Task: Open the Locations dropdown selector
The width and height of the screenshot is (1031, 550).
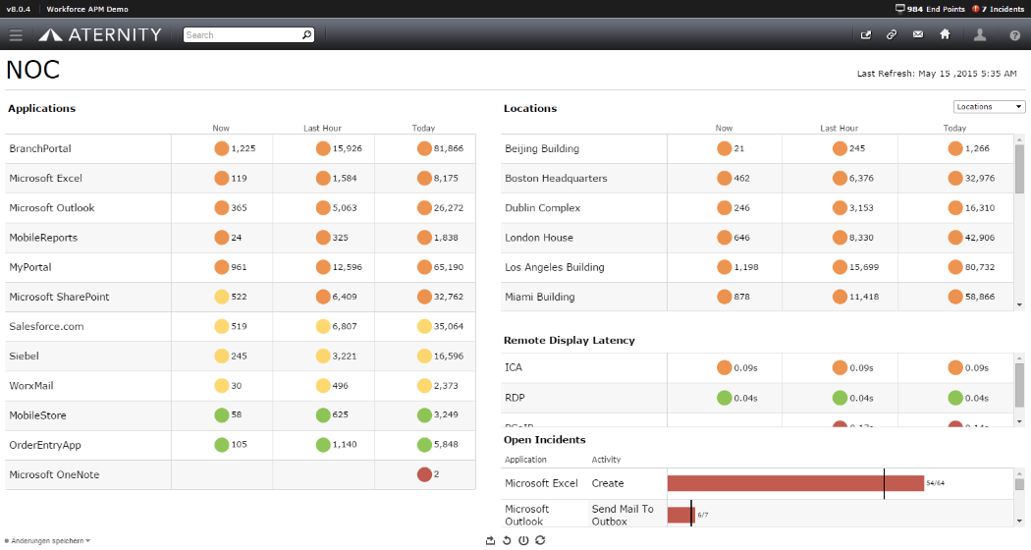Action: tap(989, 107)
